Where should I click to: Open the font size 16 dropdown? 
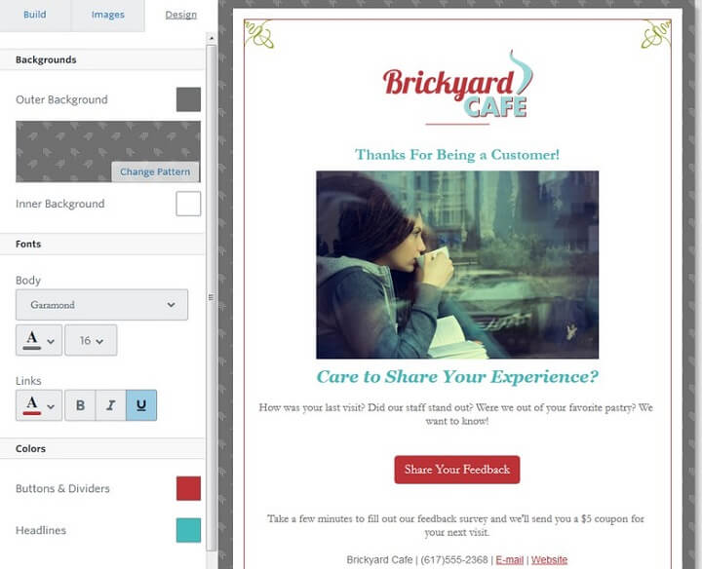91,340
